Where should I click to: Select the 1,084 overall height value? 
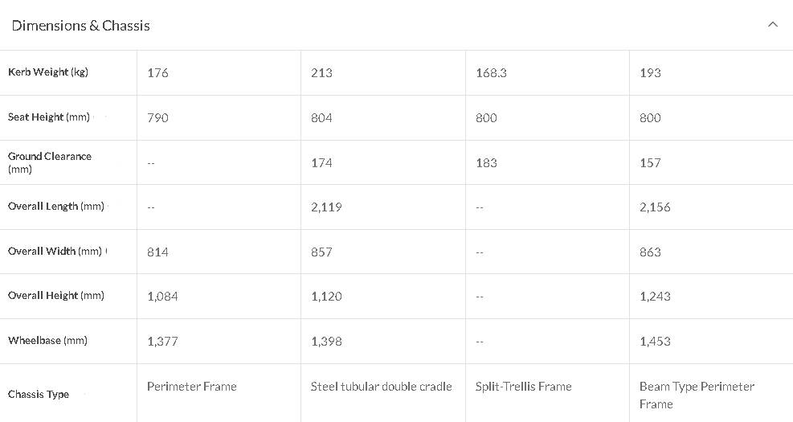162,297
